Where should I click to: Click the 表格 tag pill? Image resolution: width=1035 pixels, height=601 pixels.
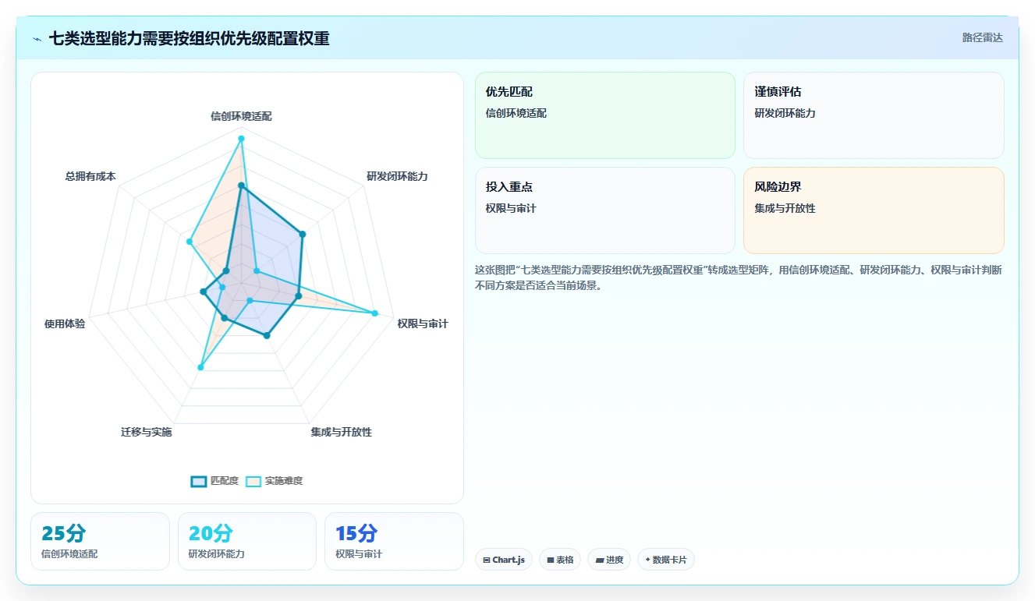(560, 560)
